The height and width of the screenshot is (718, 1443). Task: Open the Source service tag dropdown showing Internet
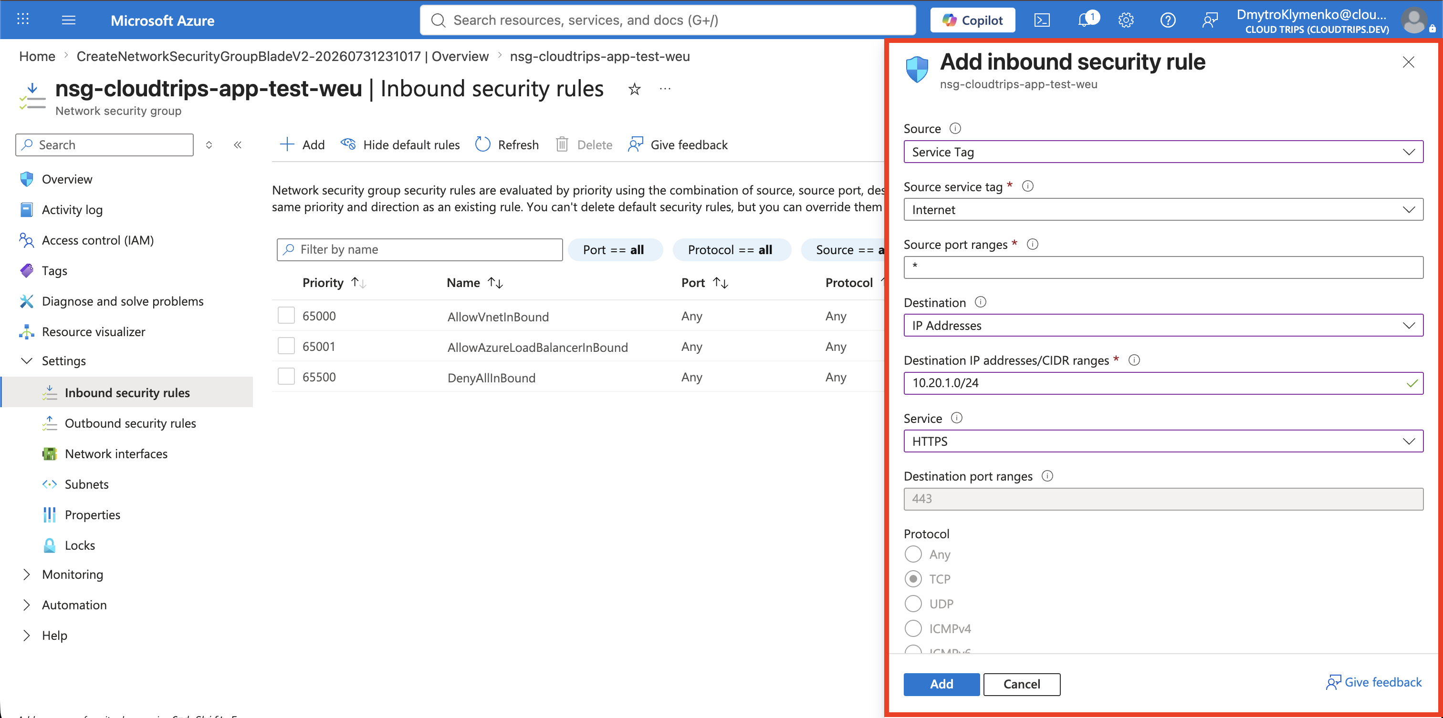[x=1163, y=209]
